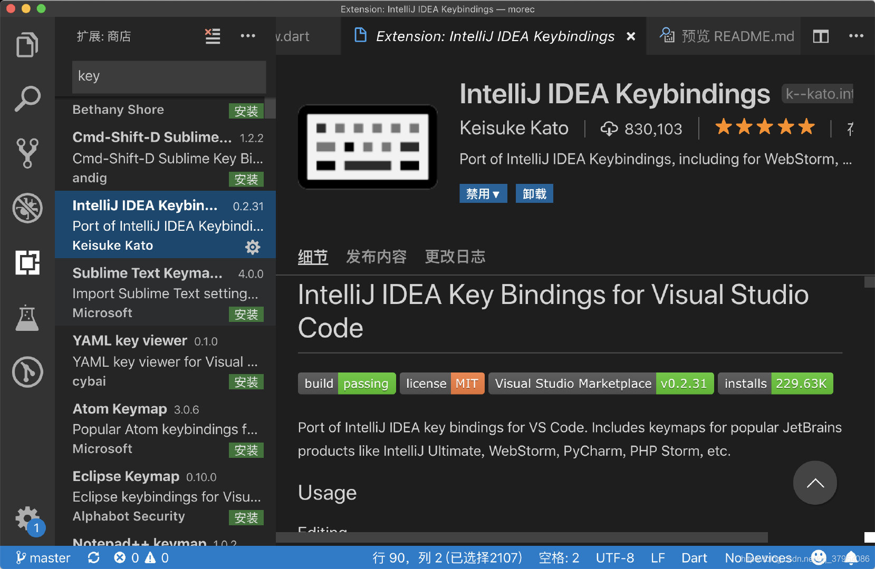This screenshot has width=875, height=569.
Task: Change encoding via UTF-8 status item
Action: (615, 558)
